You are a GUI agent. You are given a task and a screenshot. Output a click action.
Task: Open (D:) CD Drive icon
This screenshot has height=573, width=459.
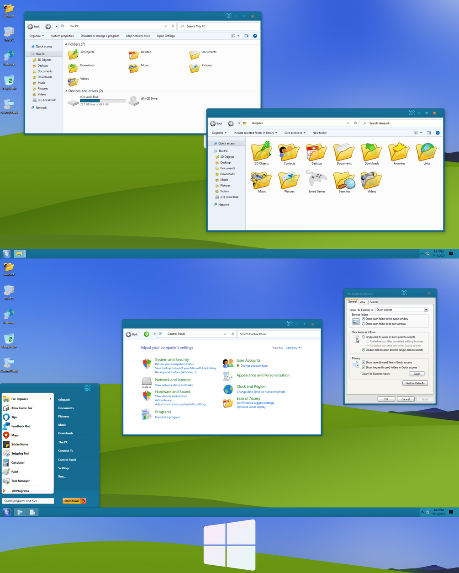134,101
